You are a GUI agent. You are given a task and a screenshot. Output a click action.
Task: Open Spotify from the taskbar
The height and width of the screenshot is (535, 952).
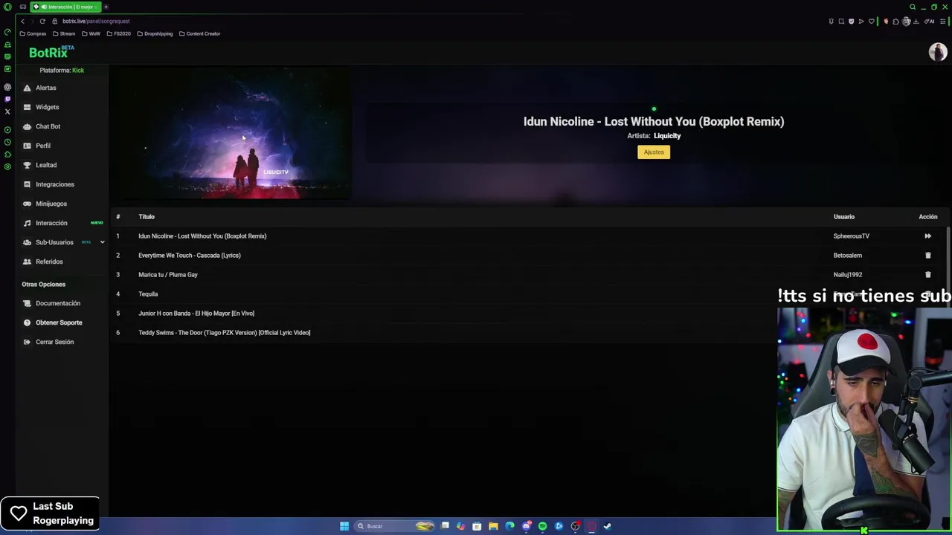click(542, 526)
